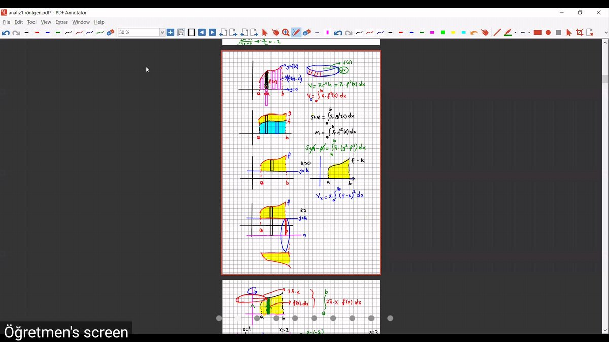Open the Window menu
Image resolution: width=609 pixels, height=342 pixels.
click(x=81, y=22)
